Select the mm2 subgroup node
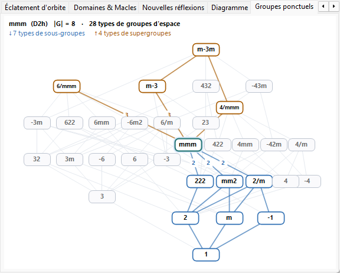 [230, 181]
